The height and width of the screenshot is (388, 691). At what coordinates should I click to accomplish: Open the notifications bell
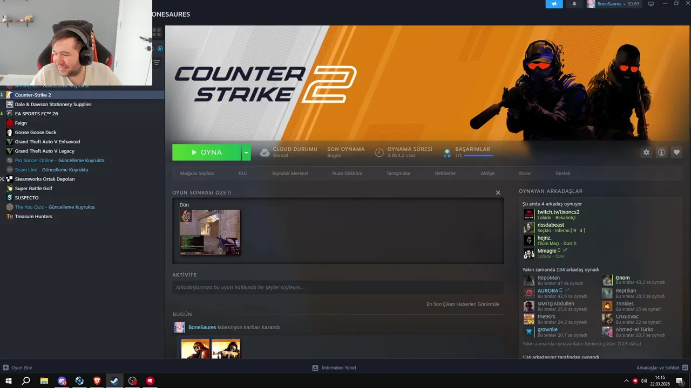click(574, 4)
